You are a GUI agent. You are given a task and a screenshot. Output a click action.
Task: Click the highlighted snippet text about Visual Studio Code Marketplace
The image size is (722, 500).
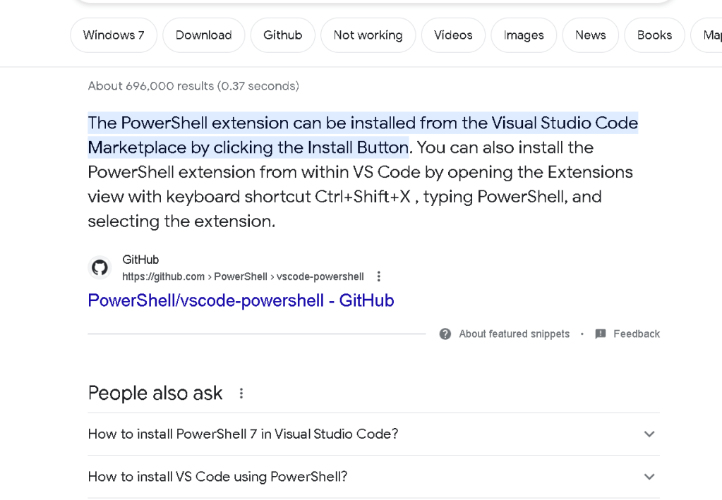pos(363,135)
